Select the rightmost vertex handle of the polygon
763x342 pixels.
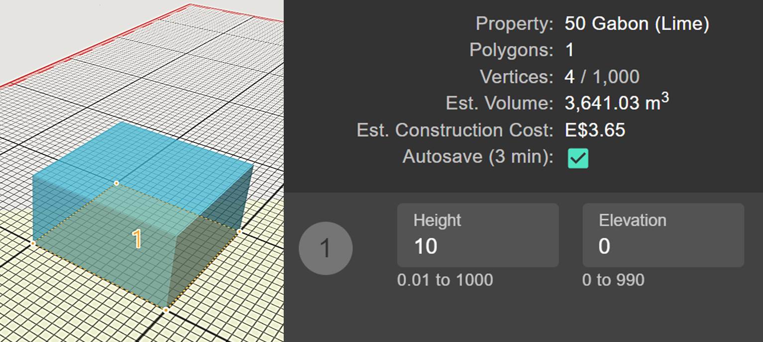point(239,231)
